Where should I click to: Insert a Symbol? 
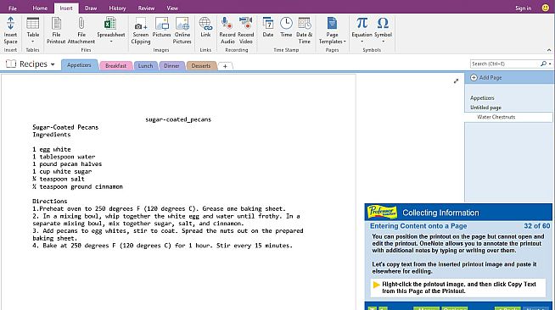point(383,30)
